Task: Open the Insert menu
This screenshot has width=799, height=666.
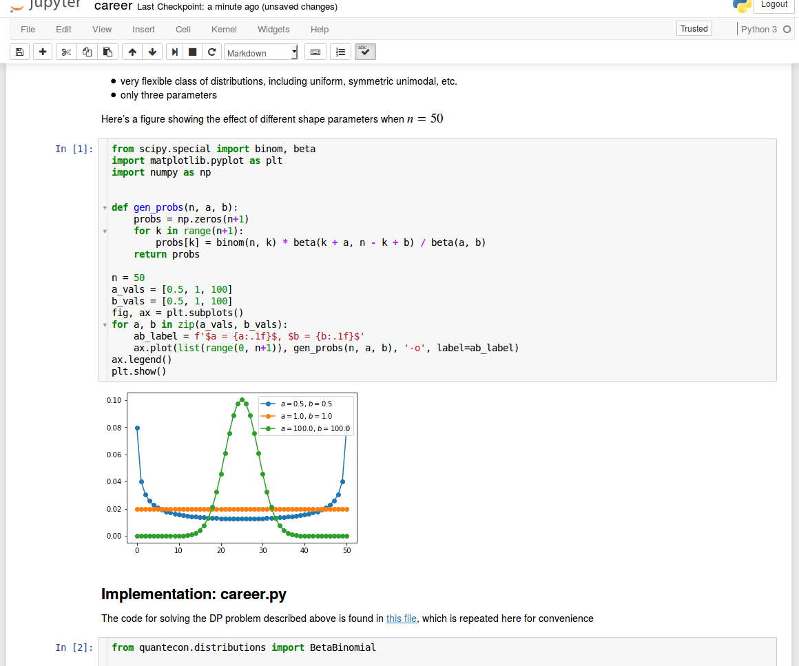Action: 143,30
